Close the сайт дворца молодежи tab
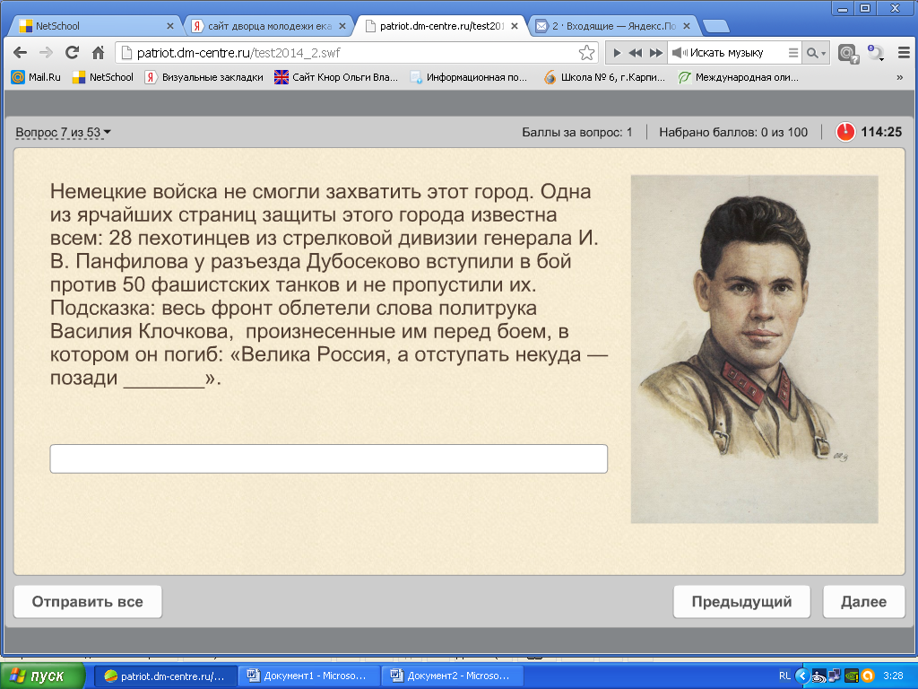The image size is (918, 689). point(342,26)
